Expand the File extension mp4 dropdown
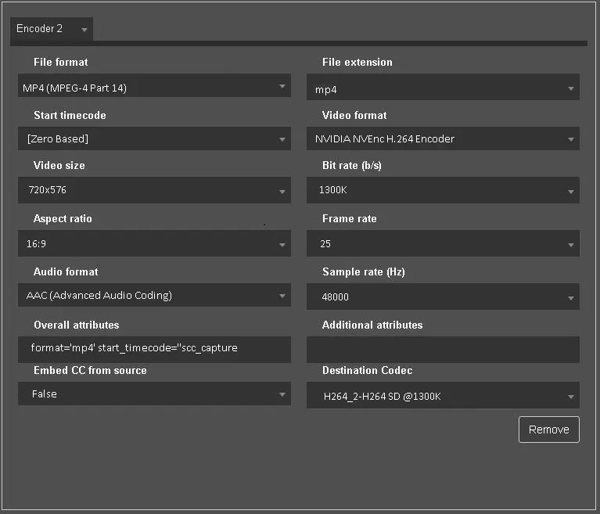 442,88
